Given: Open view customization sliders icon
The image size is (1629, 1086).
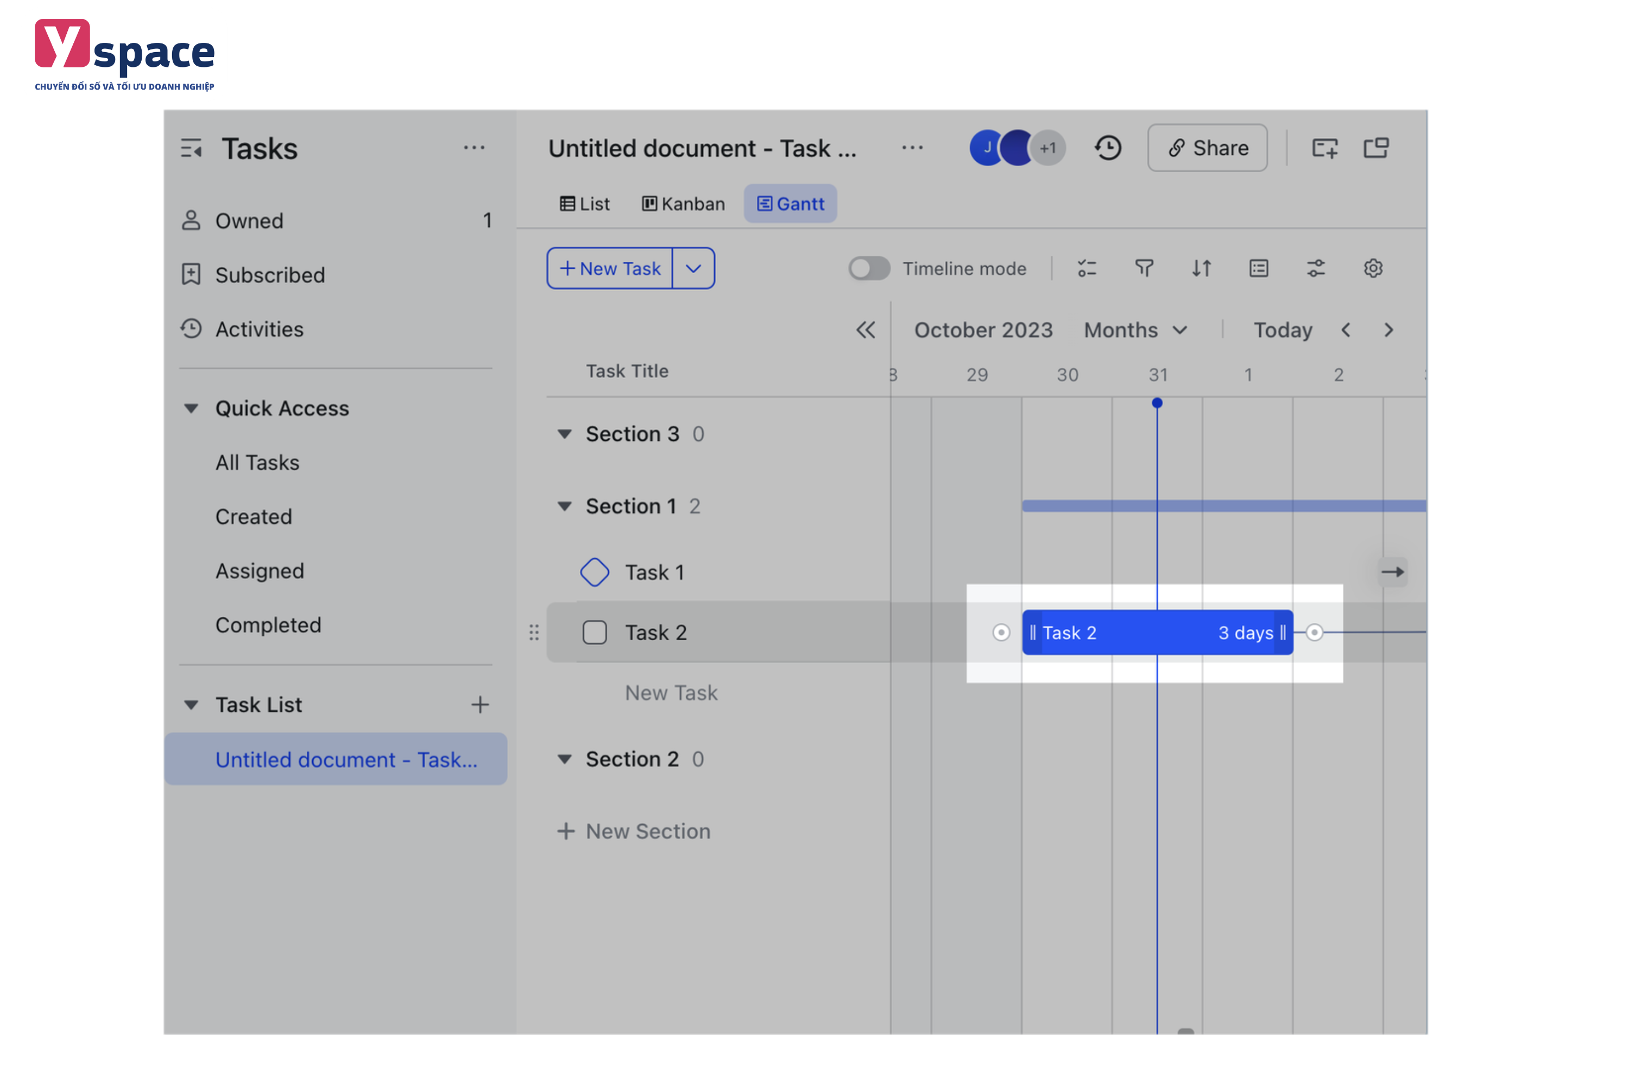Looking at the screenshot, I should (1316, 268).
